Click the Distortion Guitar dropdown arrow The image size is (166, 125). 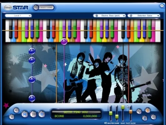click(158, 16)
